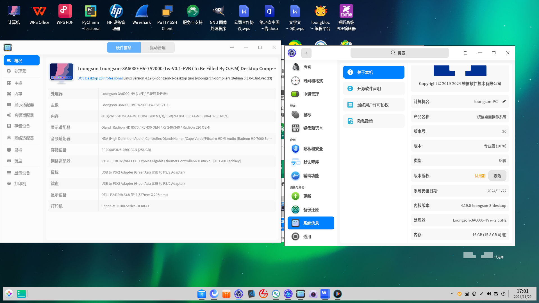This screenshot has height=303, width=539.
Task: Open 更新 in control center sidebar
Action: [311, 196]
